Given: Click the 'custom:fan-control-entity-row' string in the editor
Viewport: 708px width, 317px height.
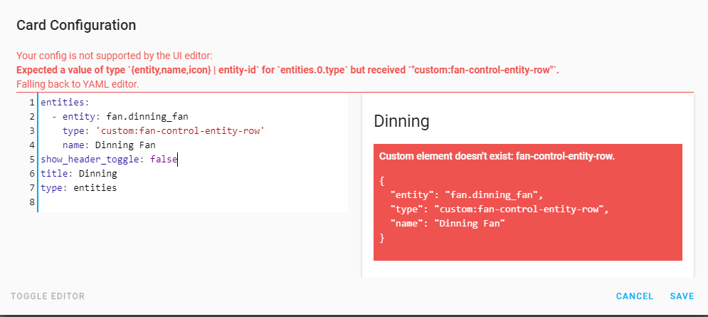Looking at the screenshot, I should (x=184, y=131).
